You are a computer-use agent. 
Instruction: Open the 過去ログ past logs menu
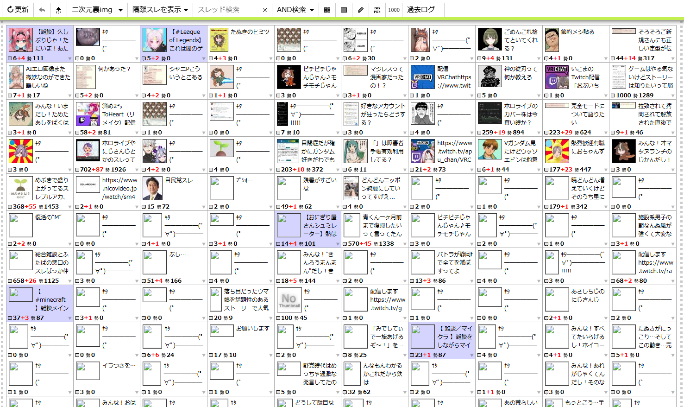pos(420,10)
